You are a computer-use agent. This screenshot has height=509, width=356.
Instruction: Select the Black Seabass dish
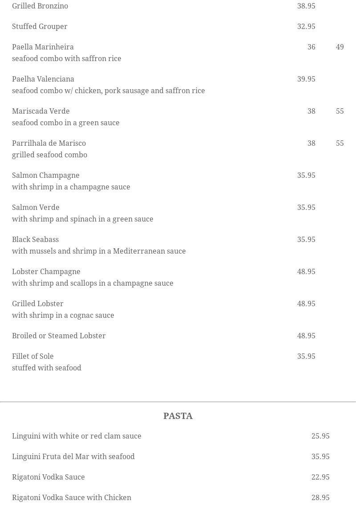point(36,240)
